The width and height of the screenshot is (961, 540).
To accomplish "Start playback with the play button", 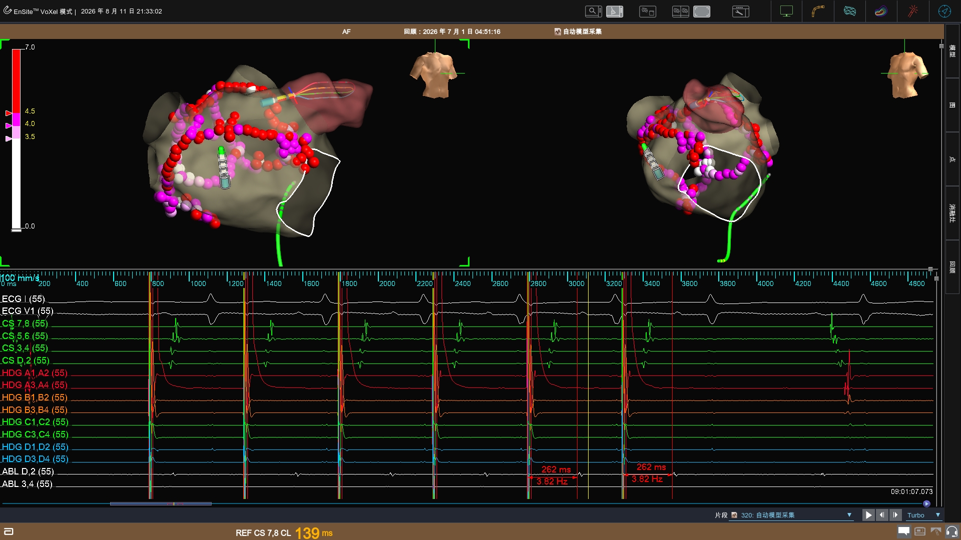I will (868, 515).
